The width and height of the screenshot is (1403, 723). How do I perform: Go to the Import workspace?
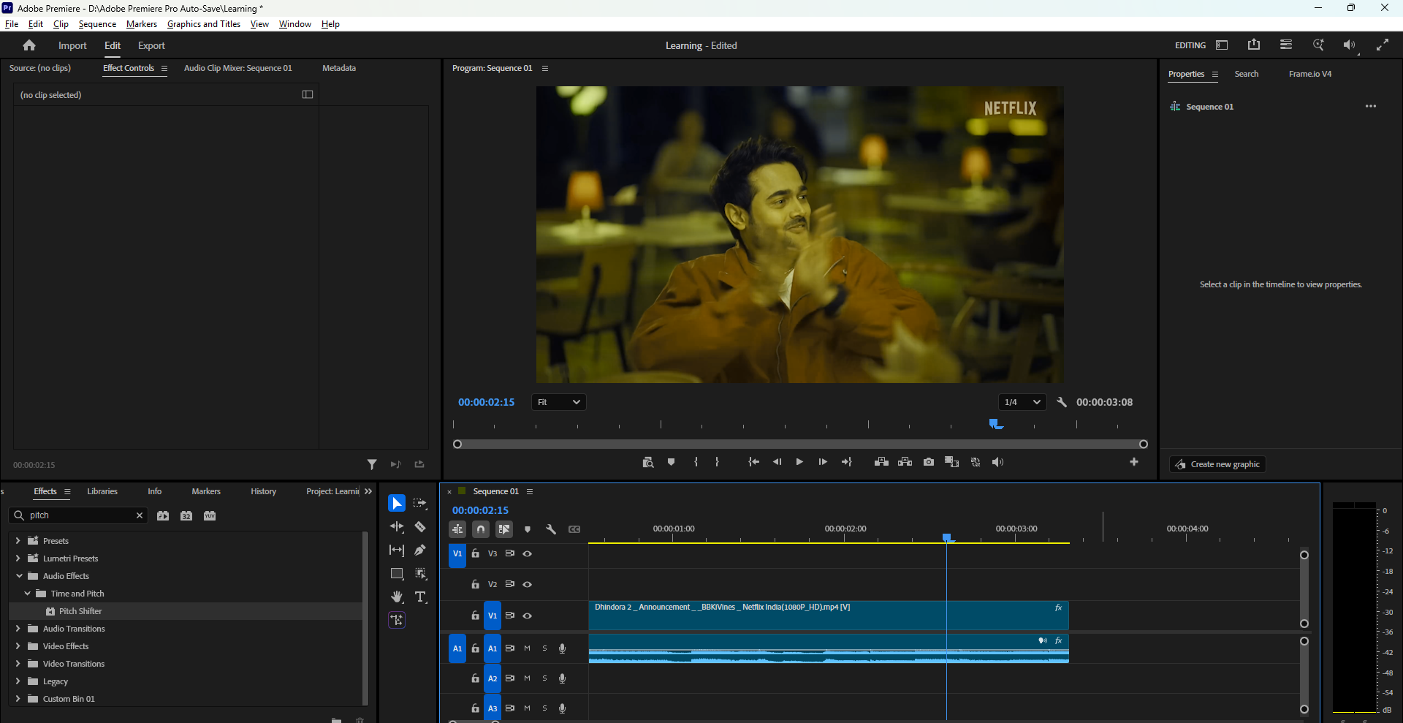point(72,45)
